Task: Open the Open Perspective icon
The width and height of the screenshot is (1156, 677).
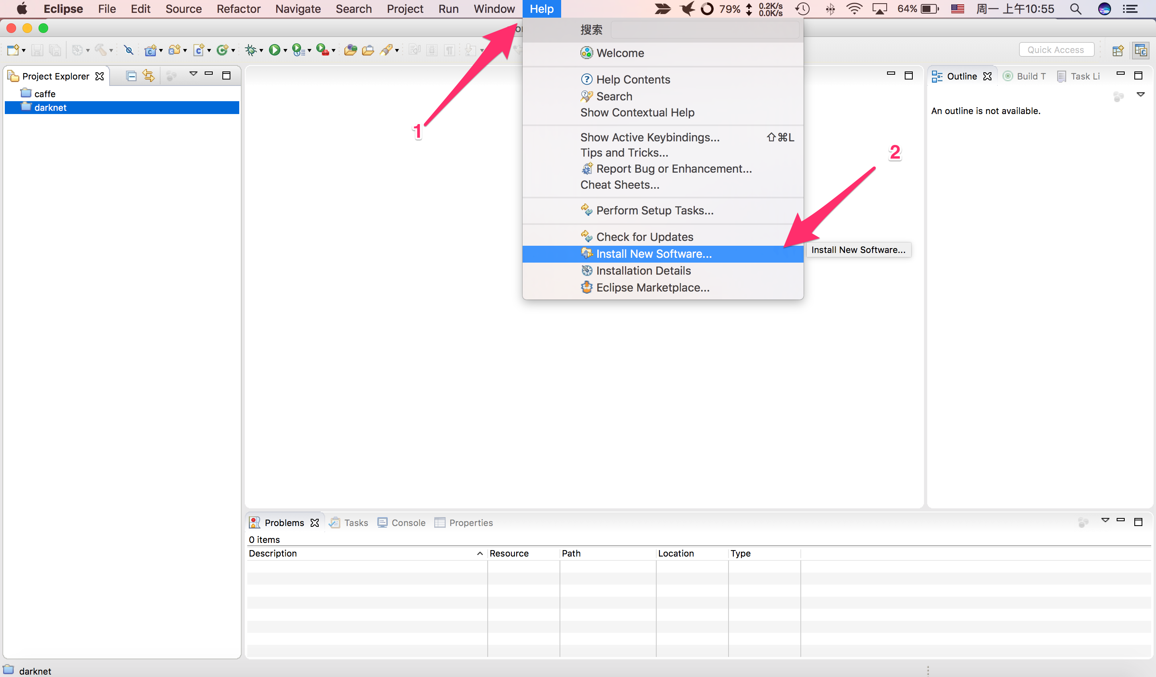Action: point(1118,50)
